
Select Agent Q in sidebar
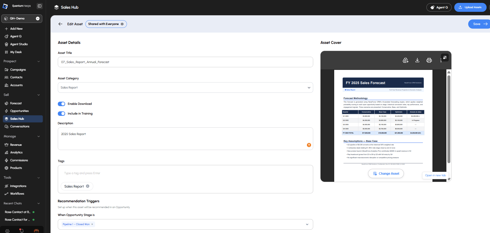16,36
